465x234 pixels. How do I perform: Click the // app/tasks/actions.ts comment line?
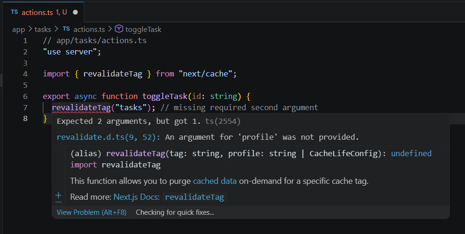point(94,41)
